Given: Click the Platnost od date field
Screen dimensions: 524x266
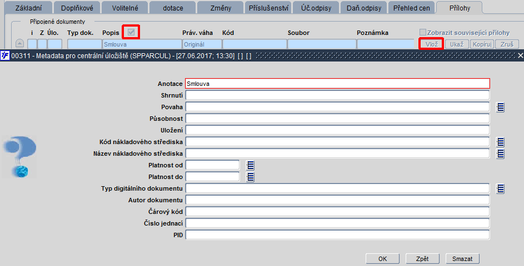Looking at the screenshot, I should tap(212, 165).
